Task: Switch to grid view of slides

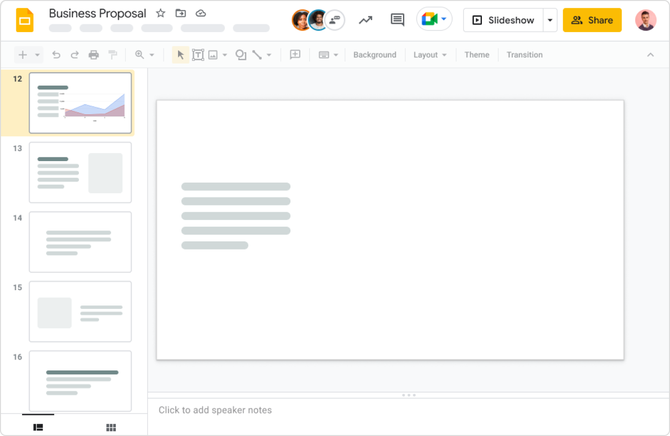Action: [111, 427]
